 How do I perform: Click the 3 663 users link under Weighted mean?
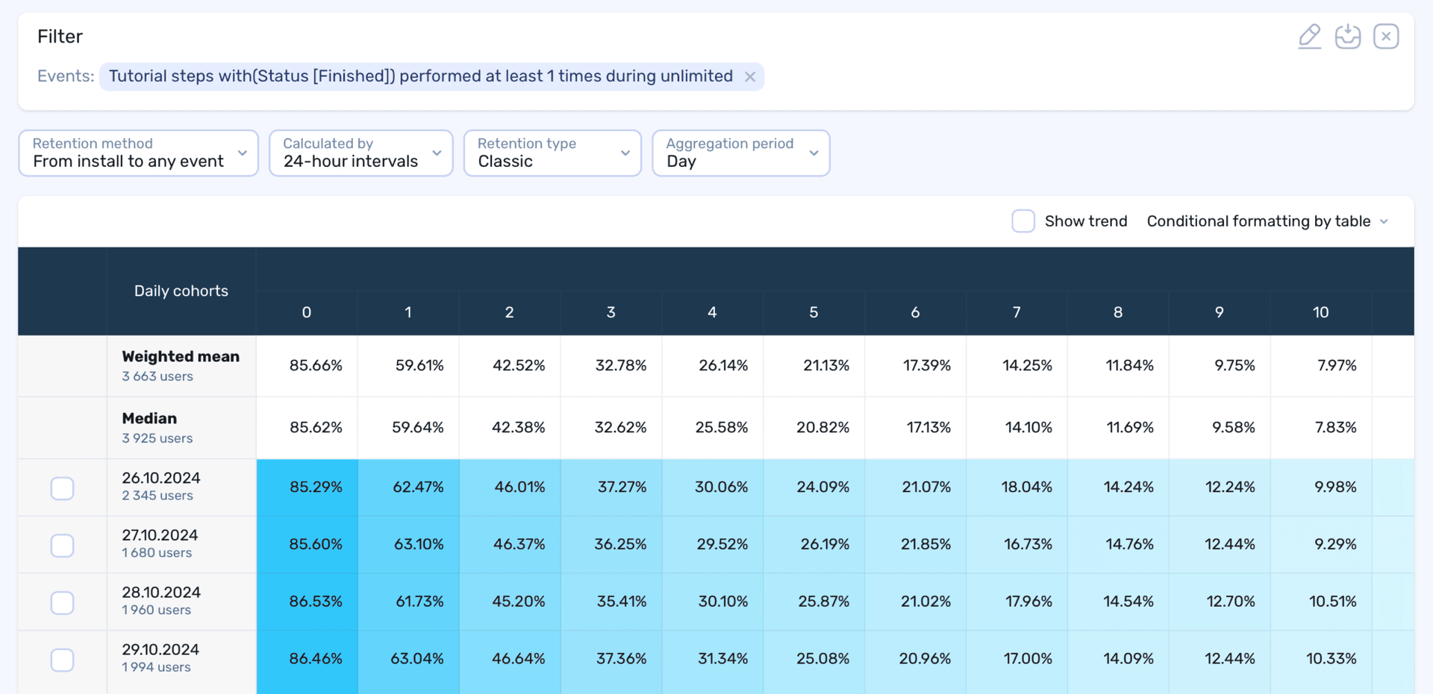click(x=157, y=376)
